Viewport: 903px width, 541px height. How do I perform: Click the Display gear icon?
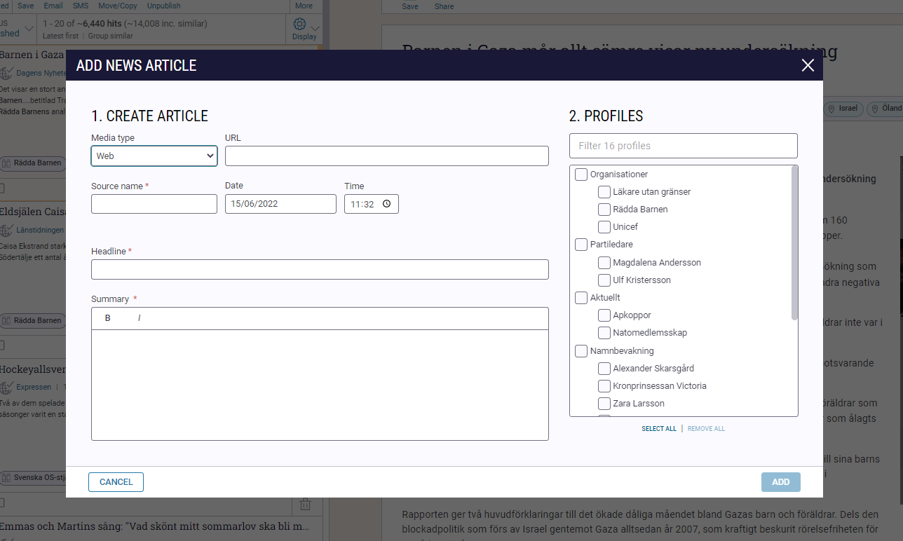(x=300, y=25)
